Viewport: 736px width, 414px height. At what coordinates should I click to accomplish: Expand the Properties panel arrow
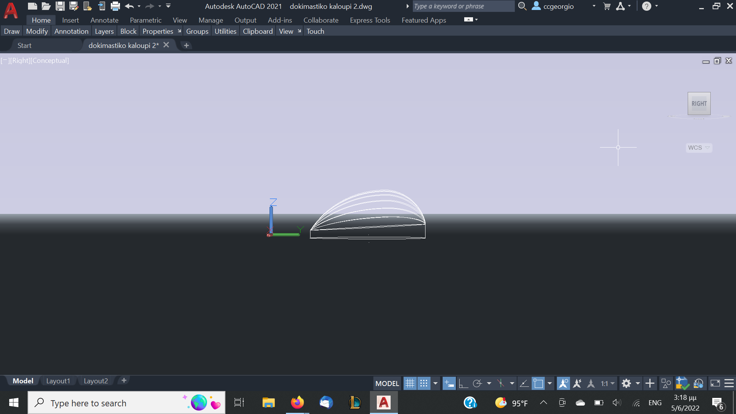(x=179, y=31)
